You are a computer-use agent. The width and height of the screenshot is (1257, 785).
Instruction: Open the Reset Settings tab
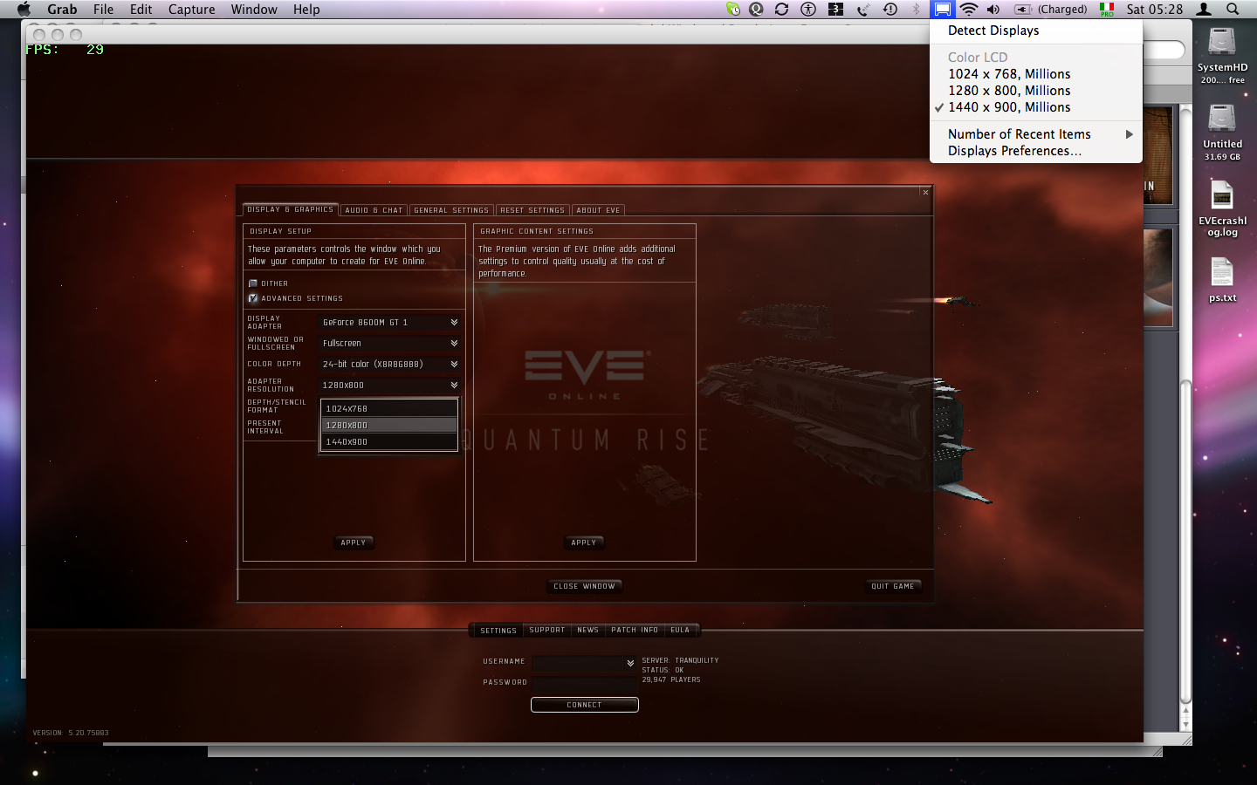click(532, 210)
